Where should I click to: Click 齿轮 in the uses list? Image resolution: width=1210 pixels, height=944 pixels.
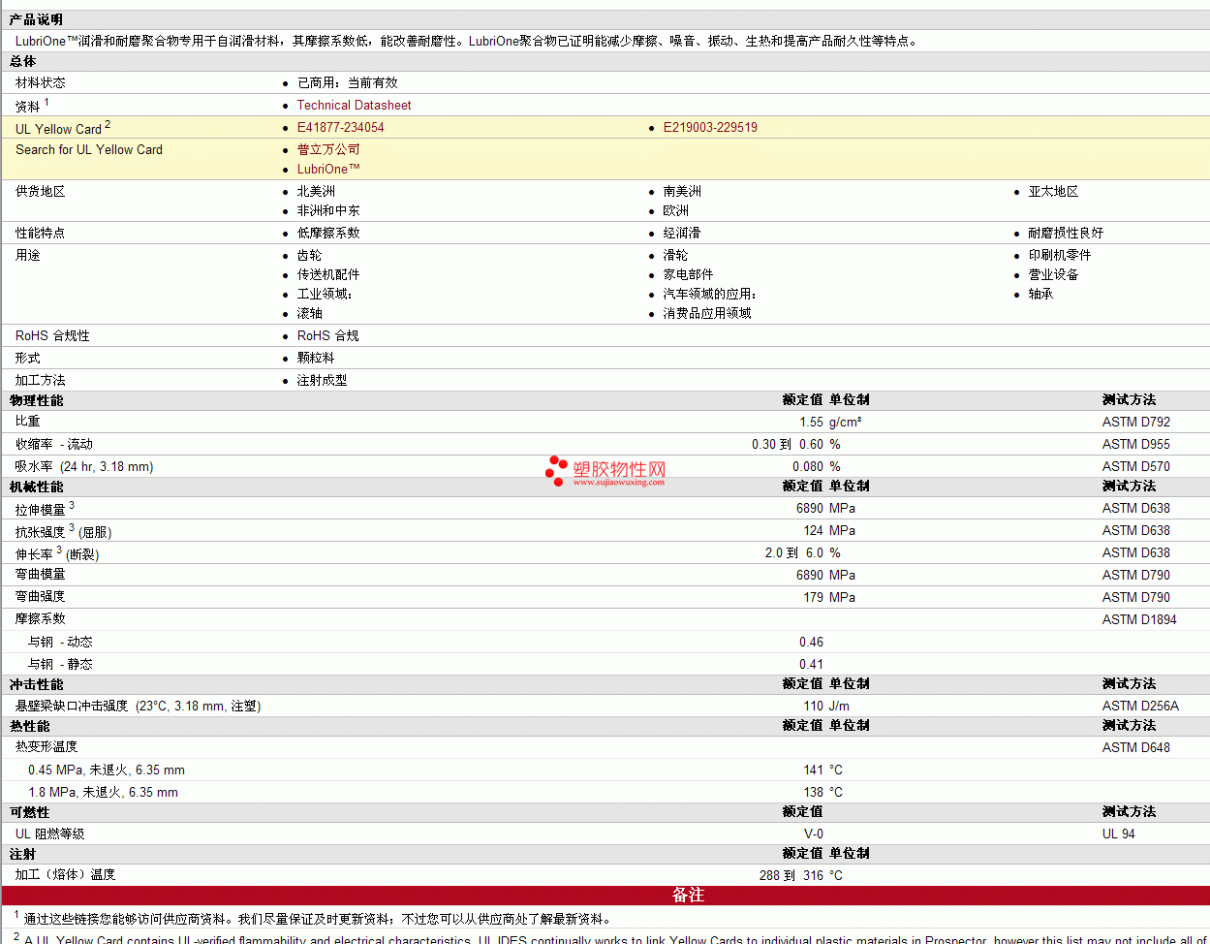(x=310, y=255)
